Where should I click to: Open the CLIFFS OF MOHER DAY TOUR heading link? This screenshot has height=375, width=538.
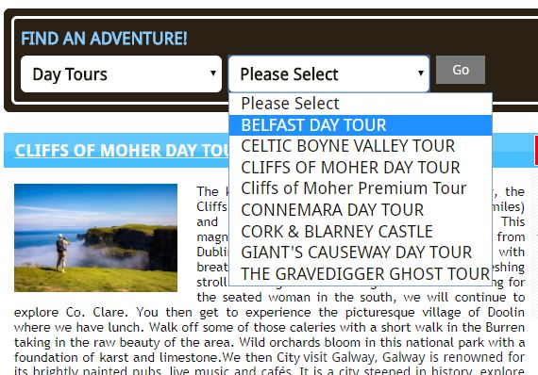point(122,151)
